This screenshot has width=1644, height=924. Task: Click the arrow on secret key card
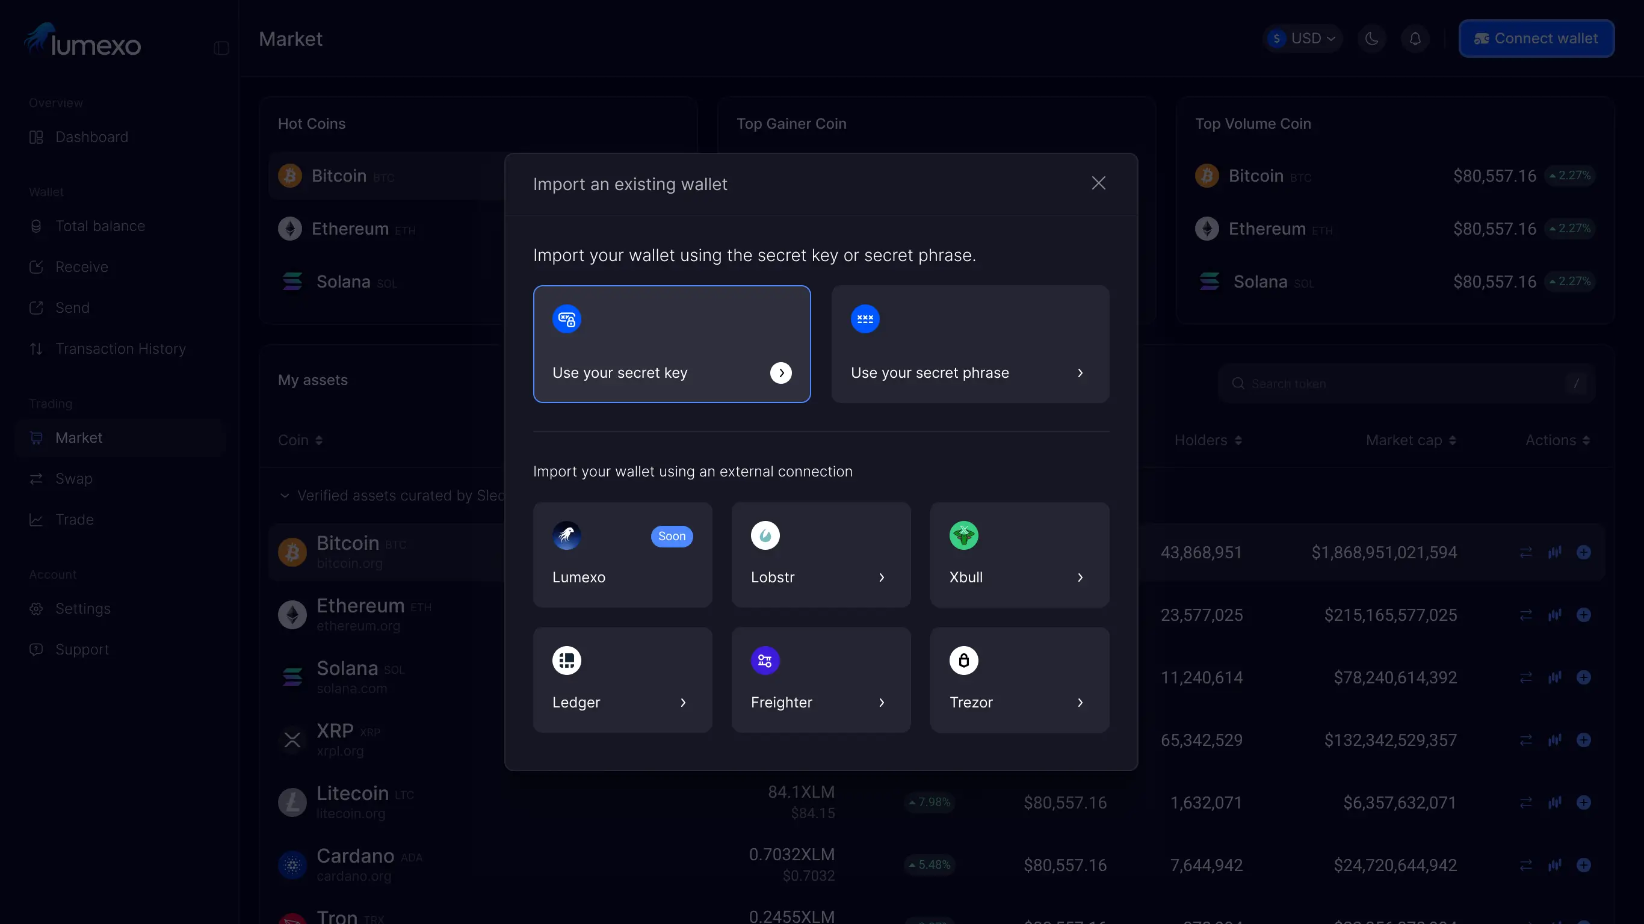tap(781, 372)
